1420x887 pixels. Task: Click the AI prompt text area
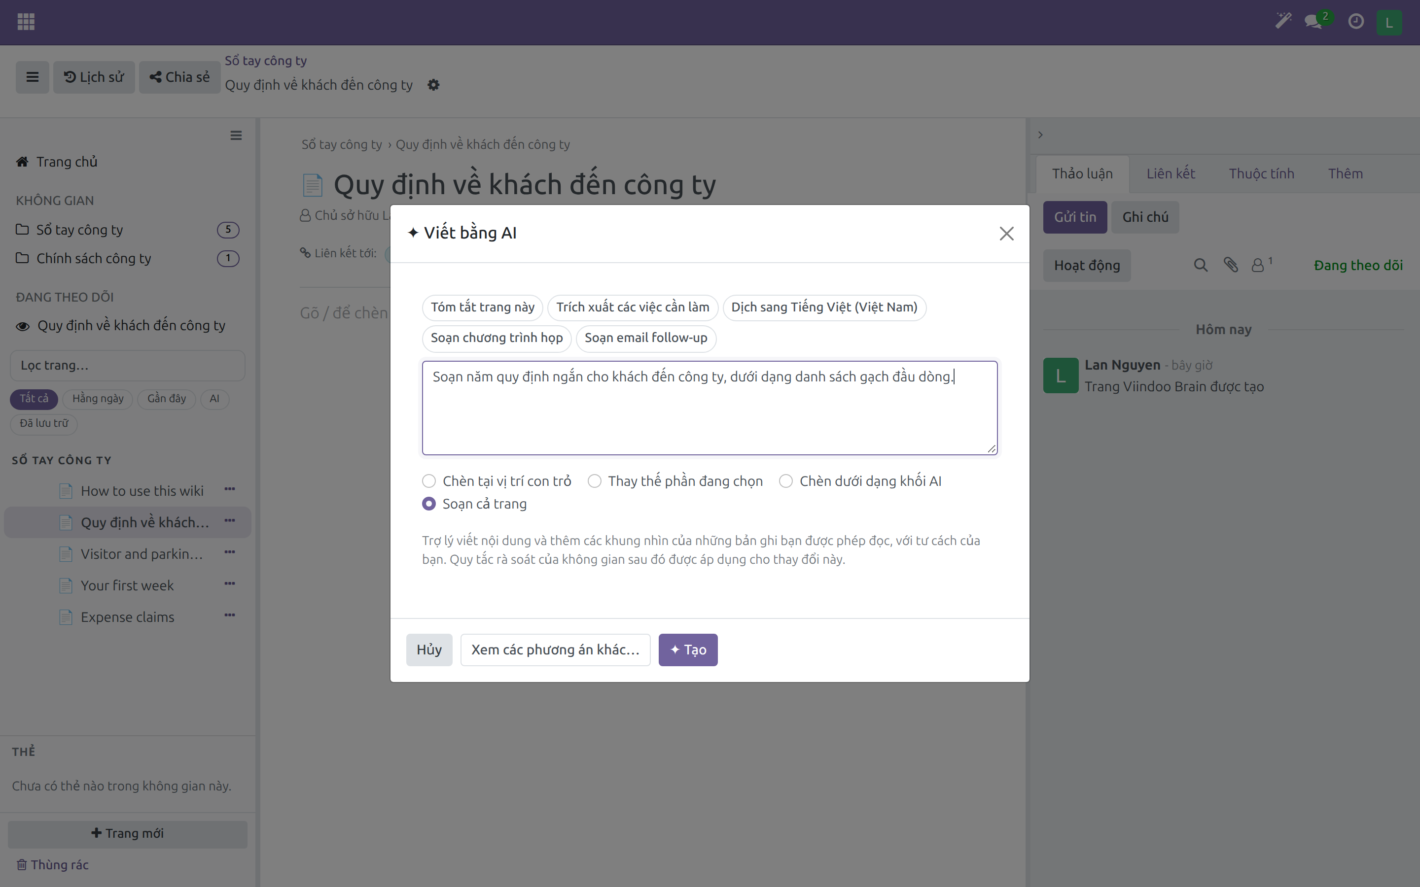click(x=710, y=408)
